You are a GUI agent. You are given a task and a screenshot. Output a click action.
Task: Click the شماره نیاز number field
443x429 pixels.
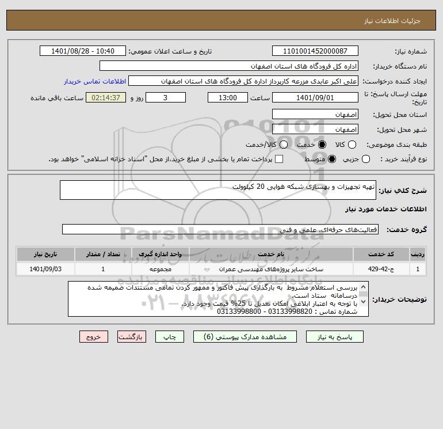pyautogui.click(x=315, y=51)
